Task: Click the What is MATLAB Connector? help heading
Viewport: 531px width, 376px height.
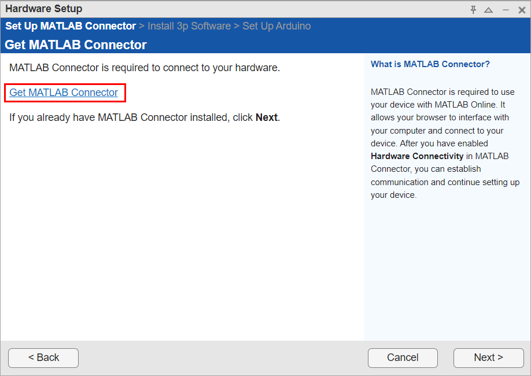Action: coord(430,64)
